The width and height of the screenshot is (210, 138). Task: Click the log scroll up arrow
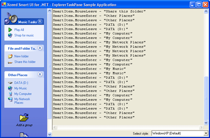[206, 11]
